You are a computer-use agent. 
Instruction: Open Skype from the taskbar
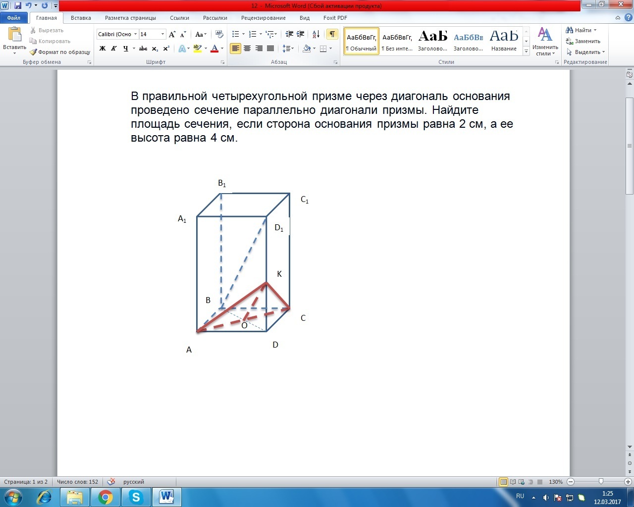(x=136, y=497)
